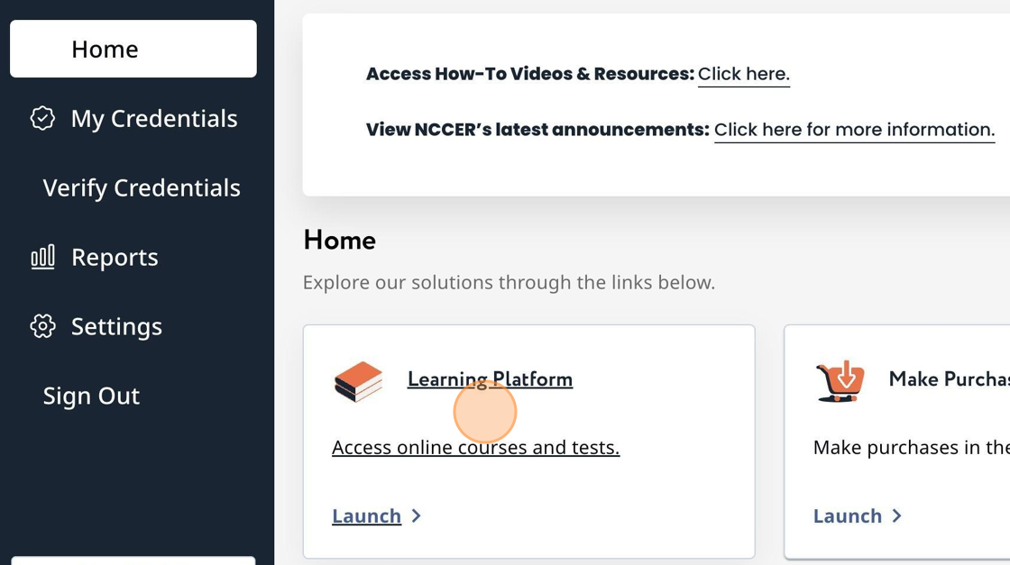Viewport: 1010px width, 565px height.
Task: Open the Home sidebar menu item
Action: 133,49
